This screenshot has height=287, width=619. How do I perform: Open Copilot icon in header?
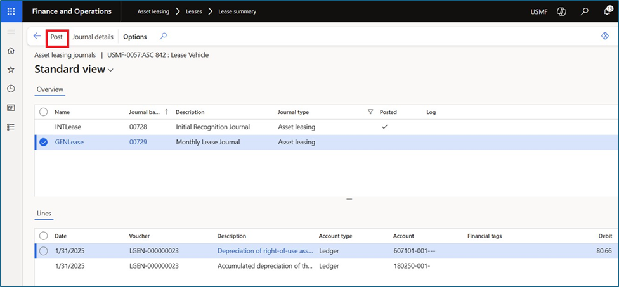click(561, 11)
